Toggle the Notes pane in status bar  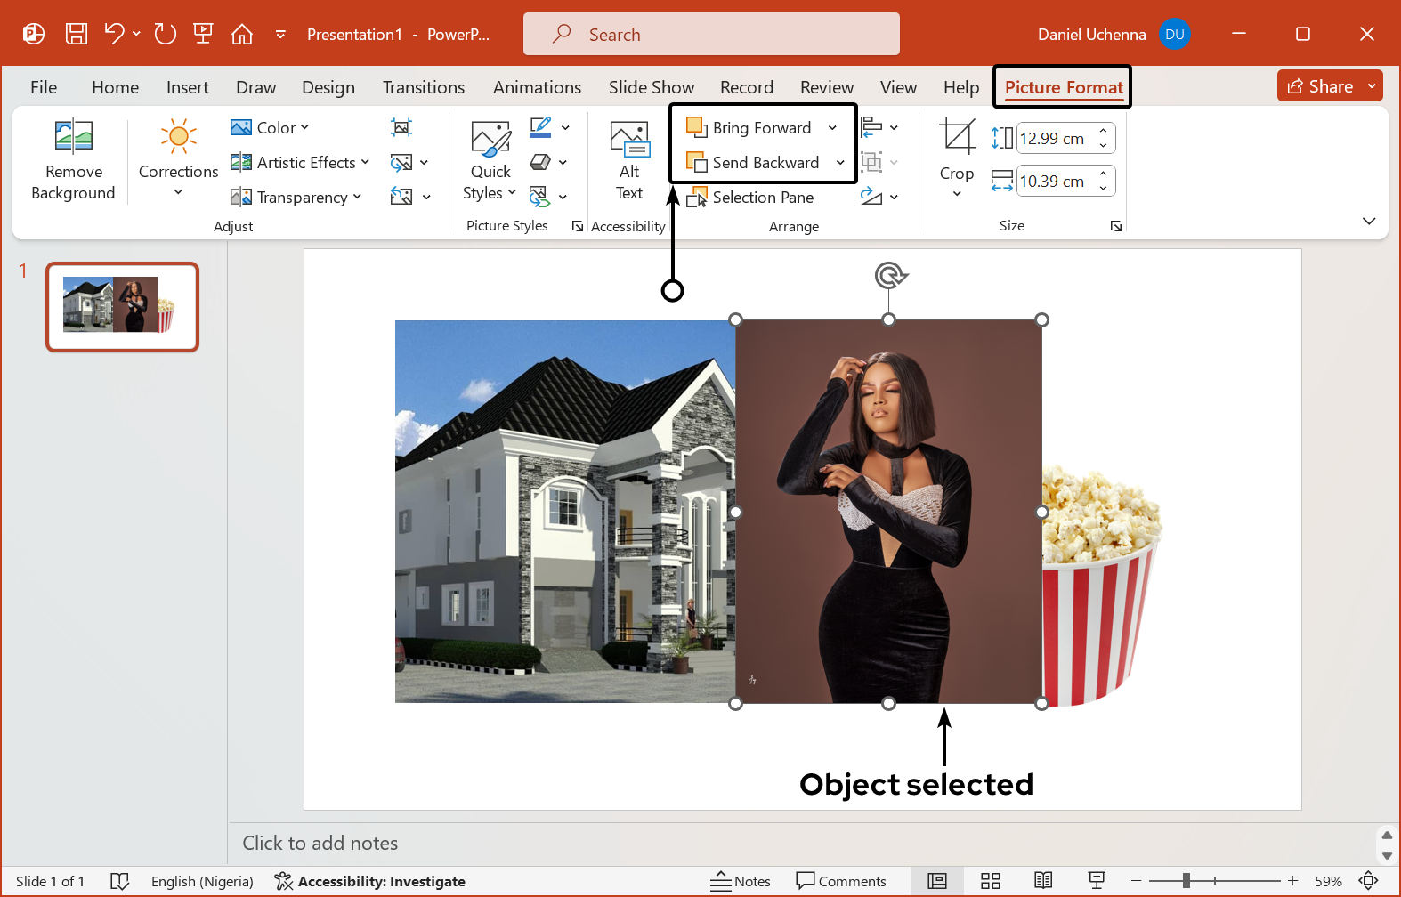point(741,881)
